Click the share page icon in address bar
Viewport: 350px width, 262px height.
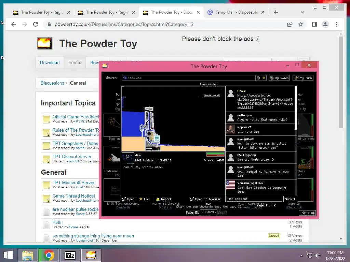(x=290, y=24)
